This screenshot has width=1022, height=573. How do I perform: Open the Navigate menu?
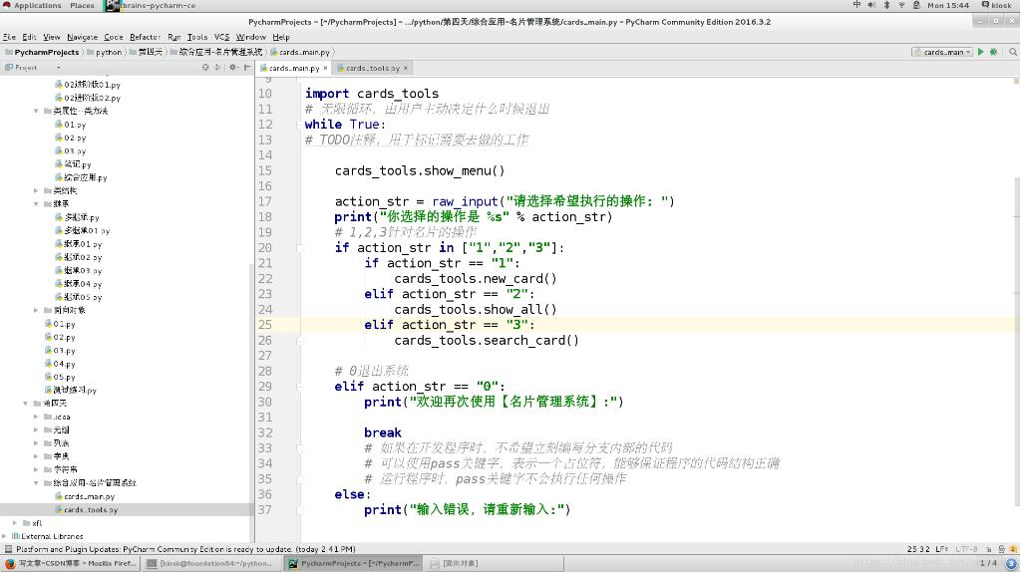pos(82,37)
